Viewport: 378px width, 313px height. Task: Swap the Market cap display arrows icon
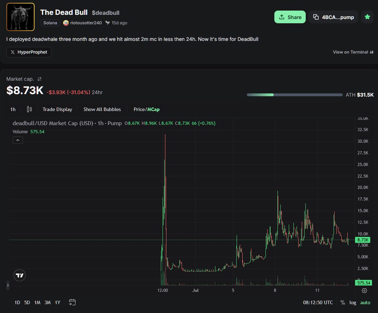coord(39,79)
